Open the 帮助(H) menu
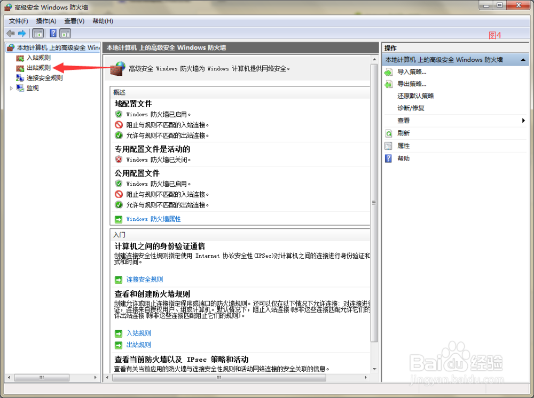The width and height of the screenshot is (534, 398). click(x=103, y=21)
